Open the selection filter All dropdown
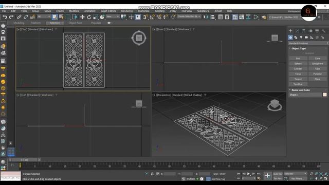Viewport: 329px width, 185px height. pos(44,16)
